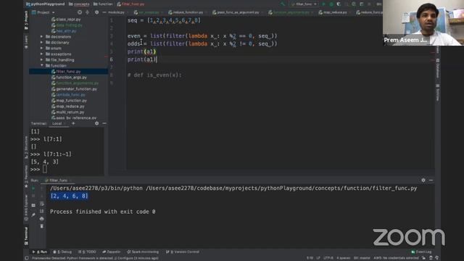Image resolution: width=464 pixels, height=261 pixels.
Task: Rerun filter_func with the green play icon
Action: [x=33, y=188]
